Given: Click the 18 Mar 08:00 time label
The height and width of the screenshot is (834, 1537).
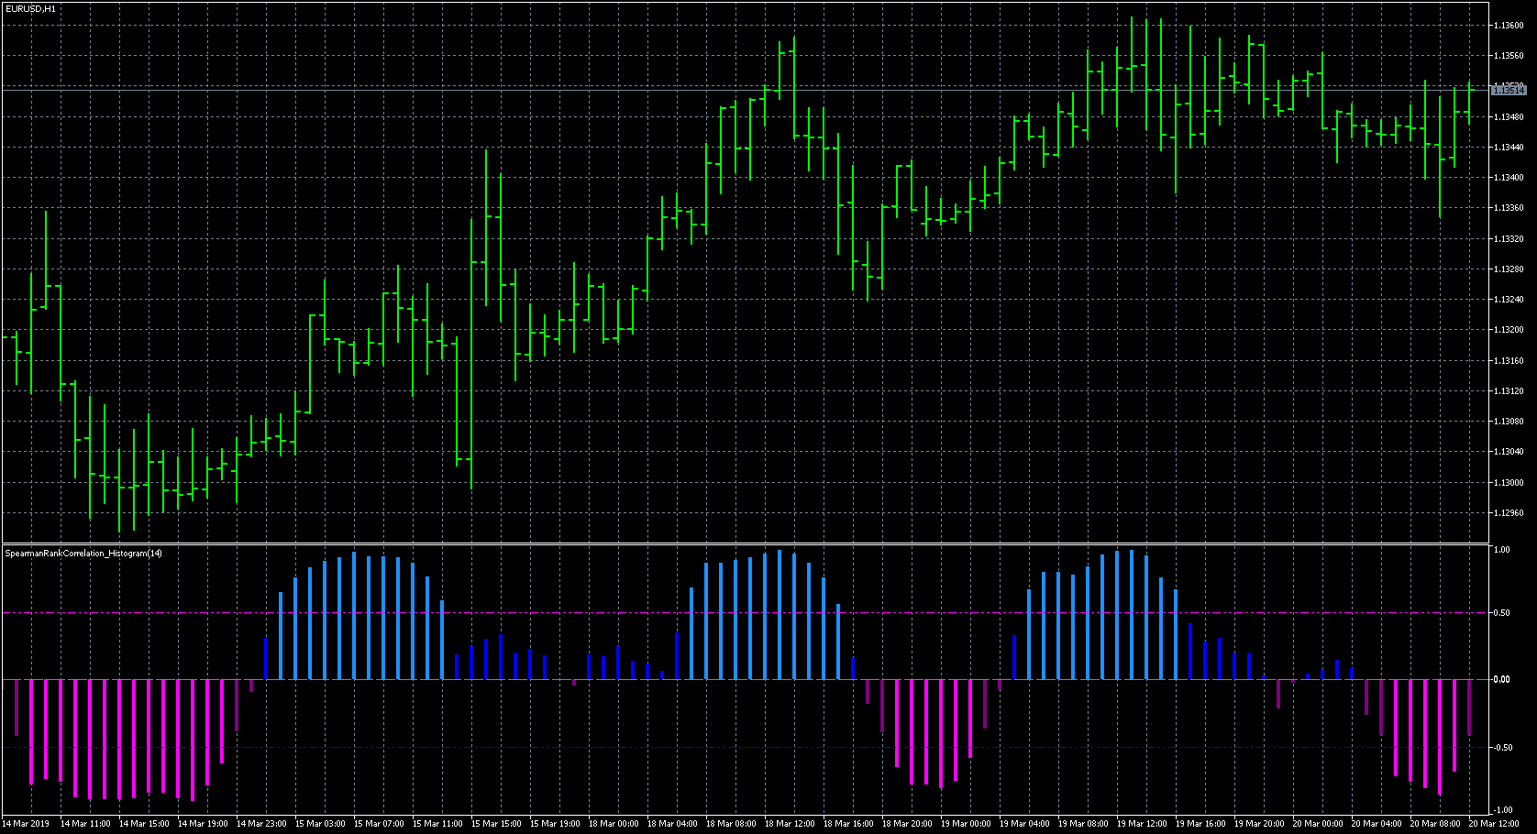Looking at the screenshot, I should tap(731, 824).
